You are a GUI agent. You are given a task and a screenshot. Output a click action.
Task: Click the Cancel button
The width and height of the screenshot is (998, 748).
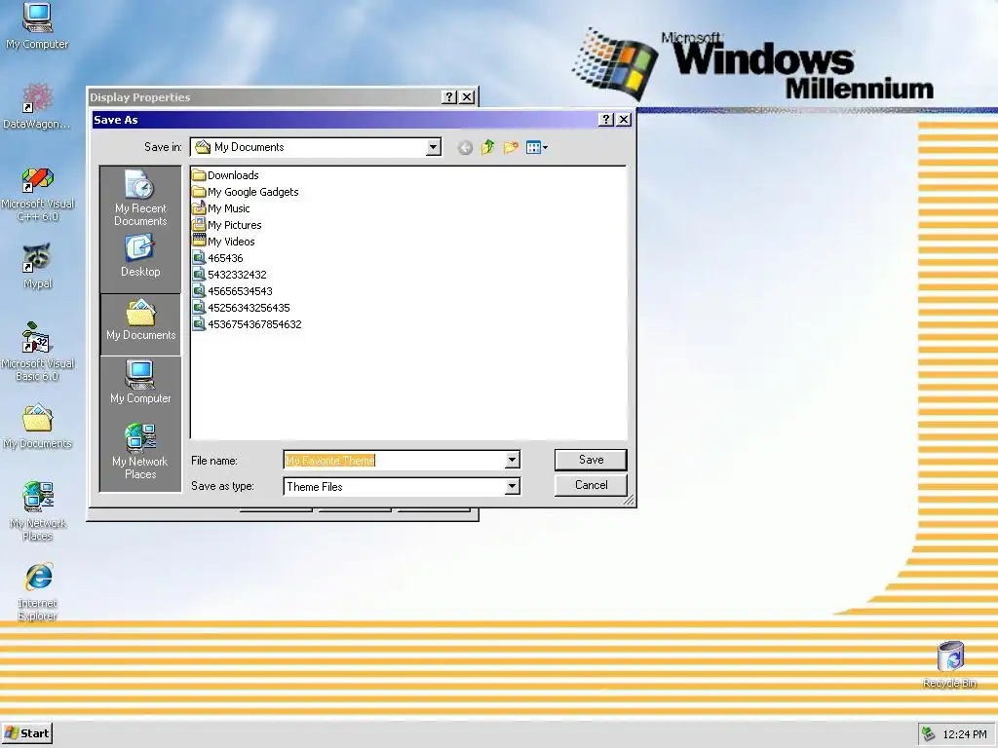pyautogui.click(x=591, y=485)
